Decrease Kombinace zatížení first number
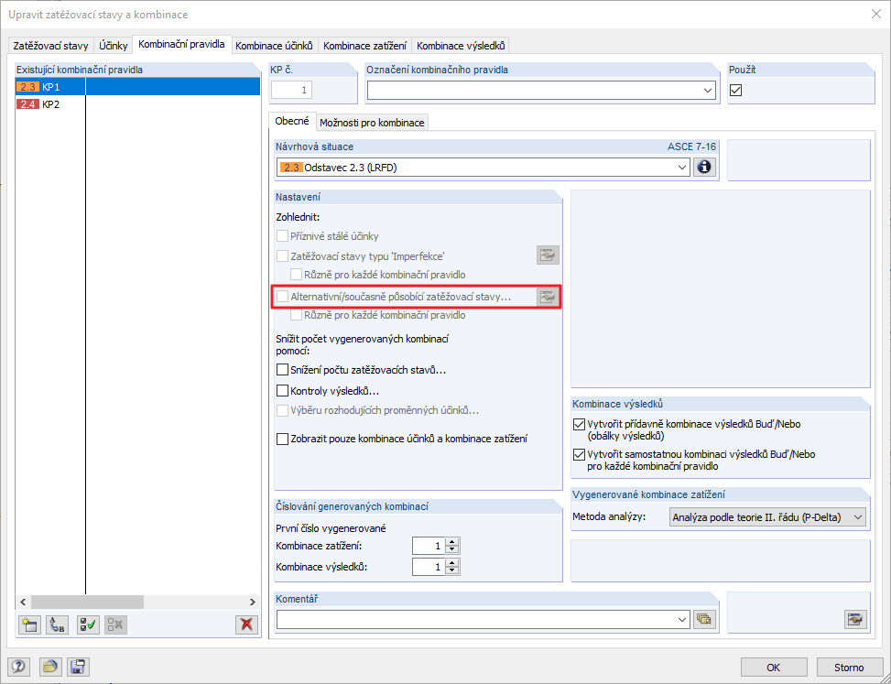891x684 pixels. [452, 550]
